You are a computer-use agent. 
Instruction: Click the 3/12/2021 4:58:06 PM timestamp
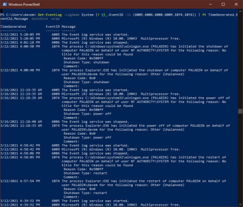coord(20,154)
